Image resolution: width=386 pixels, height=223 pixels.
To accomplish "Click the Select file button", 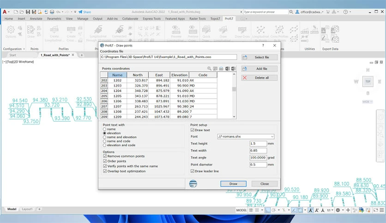I will tap(259, 57).
